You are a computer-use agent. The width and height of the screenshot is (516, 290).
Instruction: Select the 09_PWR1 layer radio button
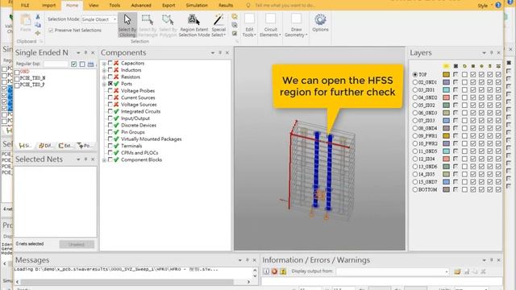pyautogui.click(x=415, y=136)
